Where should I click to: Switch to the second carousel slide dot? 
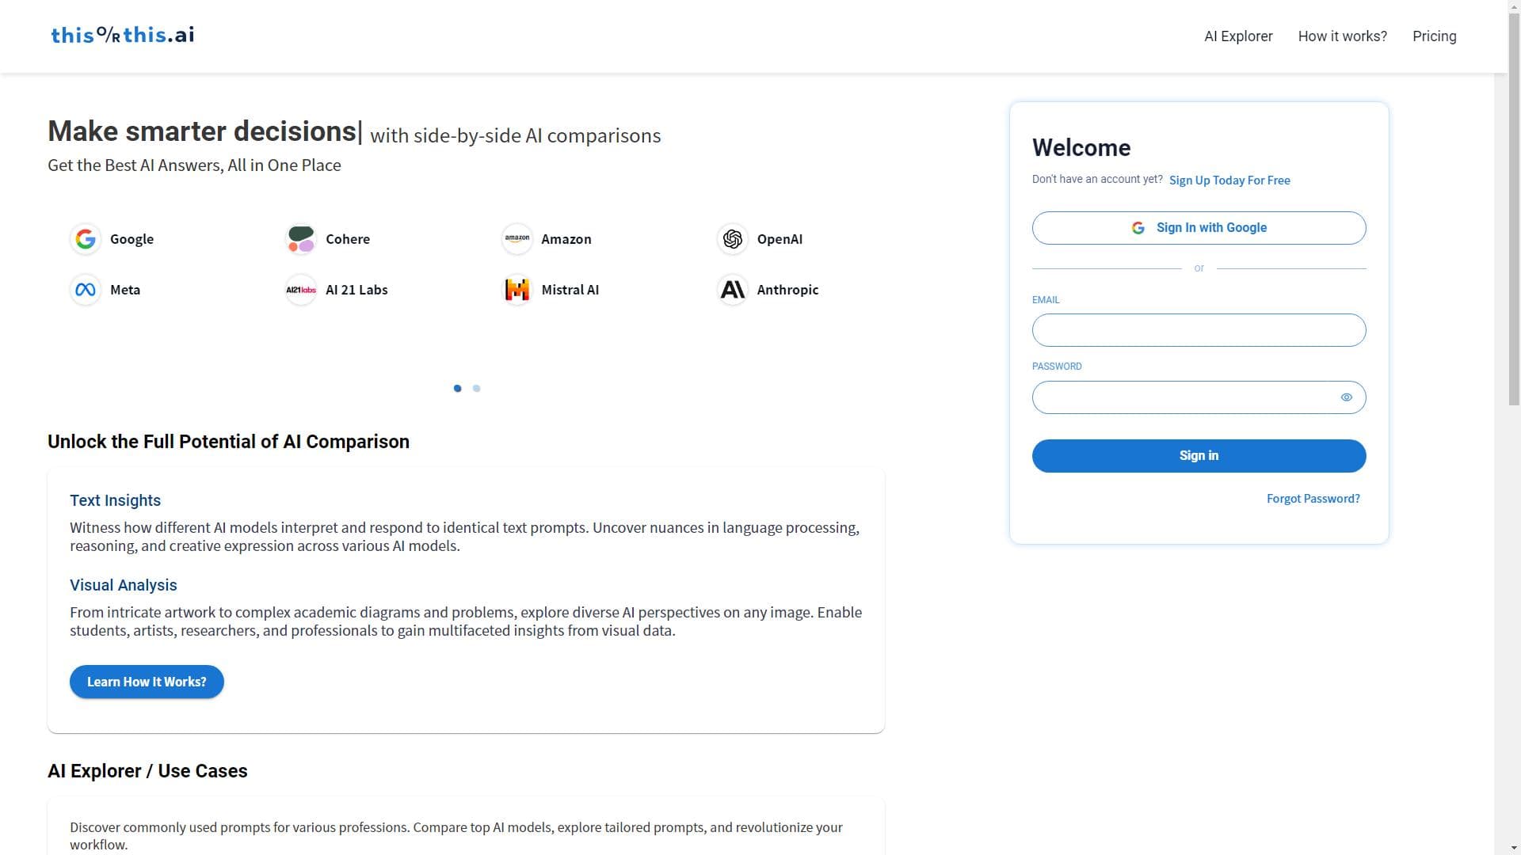coord(476,388)
